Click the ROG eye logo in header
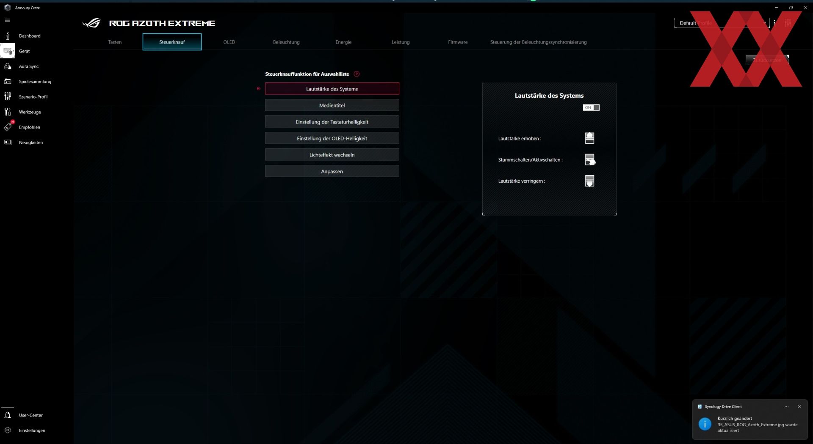The width and height of the screenshot is (813, 444). click(91, 23)
